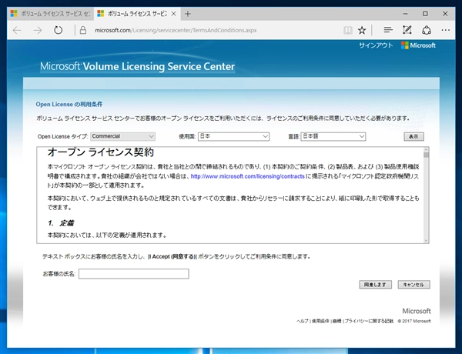Click the Open License の利用条件 heading

point(69,104)
